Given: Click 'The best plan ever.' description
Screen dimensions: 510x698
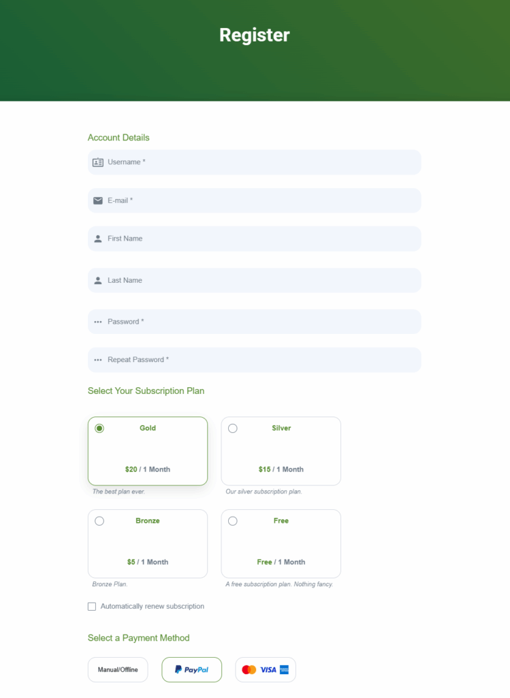Looking at the screenshot, I should click(x=118, y=491).
